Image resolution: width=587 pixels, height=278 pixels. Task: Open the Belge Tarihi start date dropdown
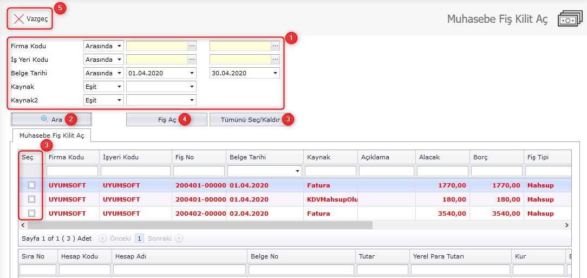click(x=192, y=73)
